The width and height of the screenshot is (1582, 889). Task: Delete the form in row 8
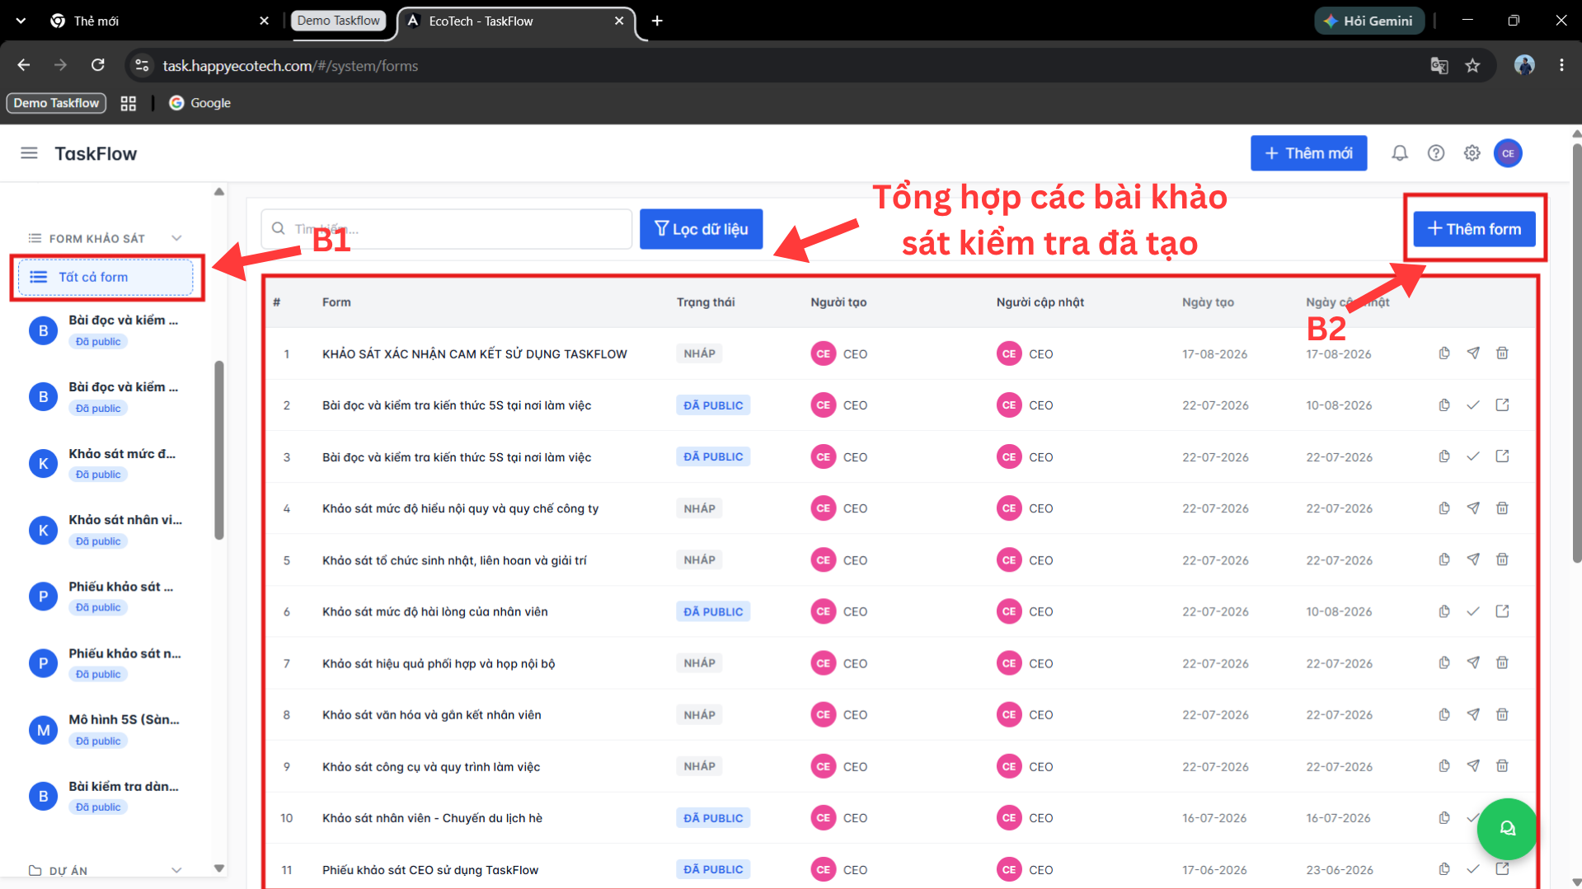1502,714
